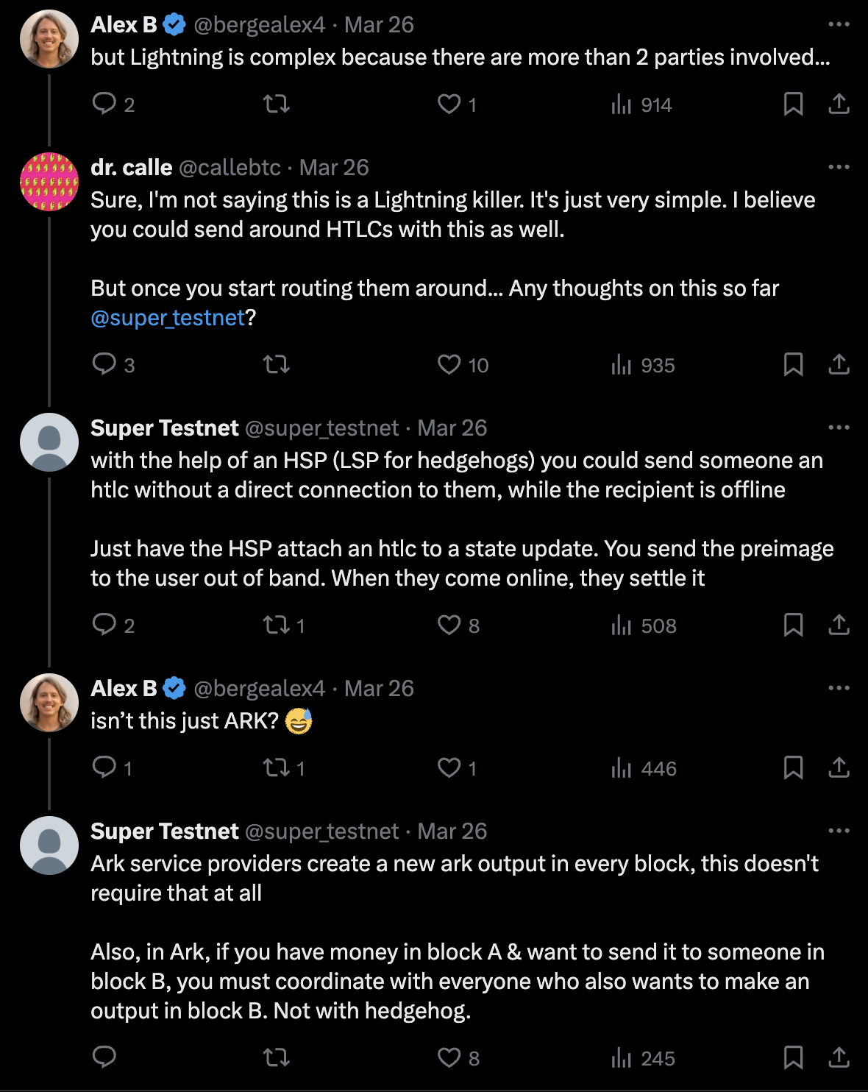Bookmark Super Testnet's HSP tweet
Viewport: 868px width, 1092px height.
[793, 625]
